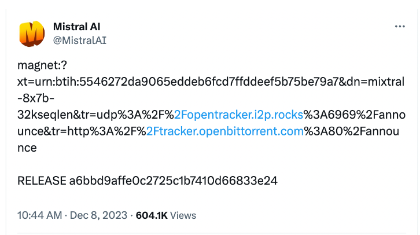Click the -8x7b- text line
420x235 pixels.
pyautogui.click(x=36, y=98)
